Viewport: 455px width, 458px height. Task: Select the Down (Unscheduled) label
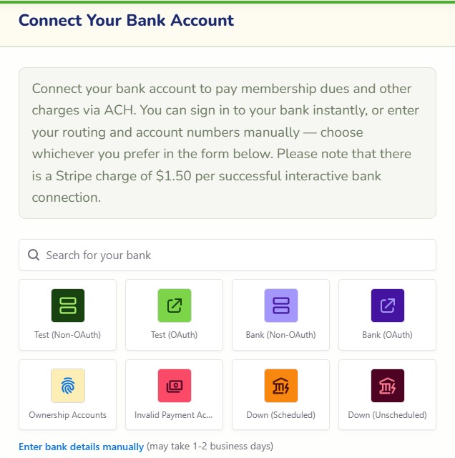coord(387,415)
